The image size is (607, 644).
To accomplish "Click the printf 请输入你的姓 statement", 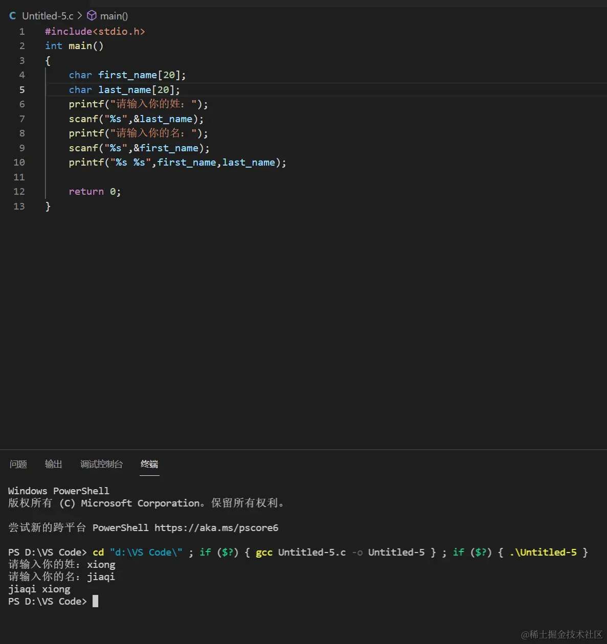I will (139, 104).
